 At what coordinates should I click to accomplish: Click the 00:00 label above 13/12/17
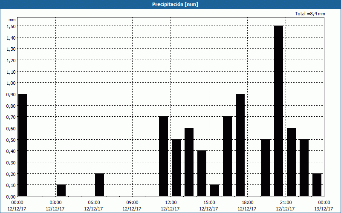click(324, 203)
